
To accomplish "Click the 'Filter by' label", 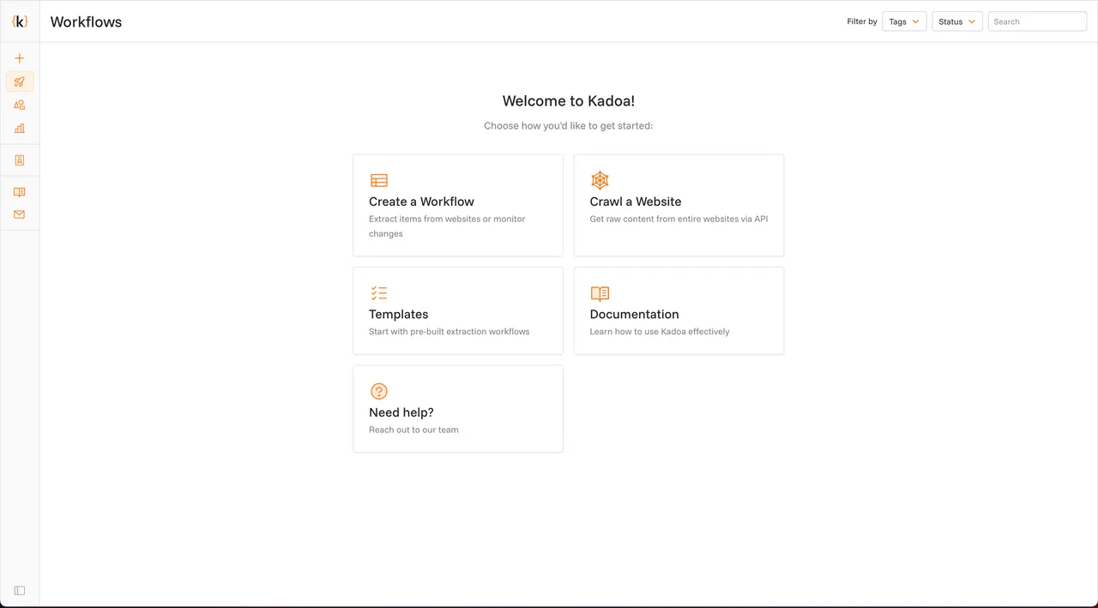I will pos(862,21).
